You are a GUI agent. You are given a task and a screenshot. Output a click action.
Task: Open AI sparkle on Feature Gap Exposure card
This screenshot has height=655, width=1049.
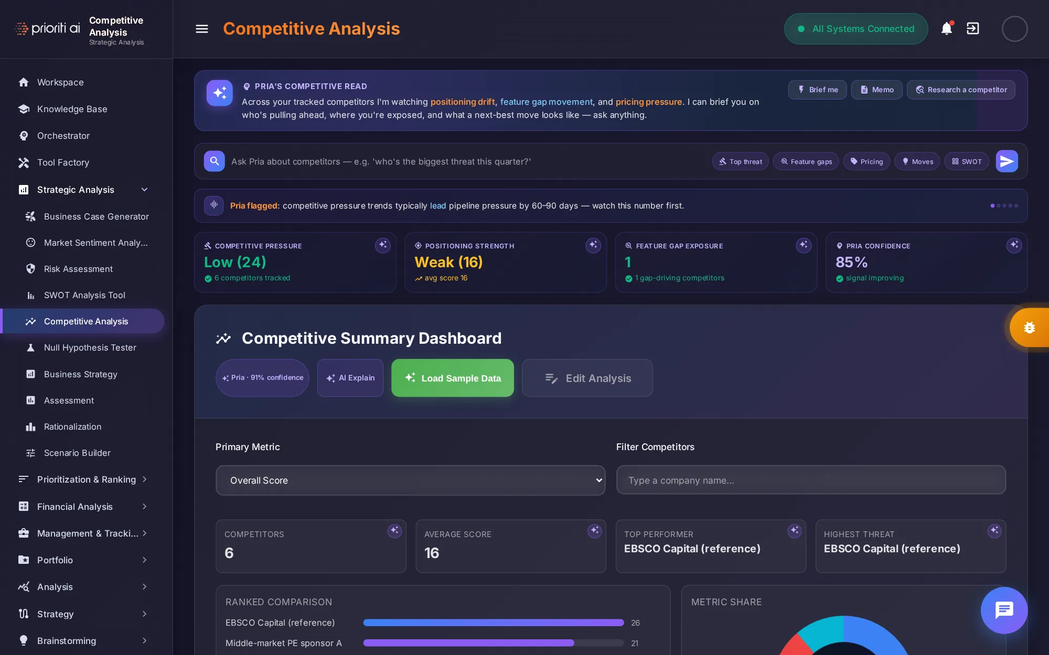pyautogui.click(x=804, y=245)
